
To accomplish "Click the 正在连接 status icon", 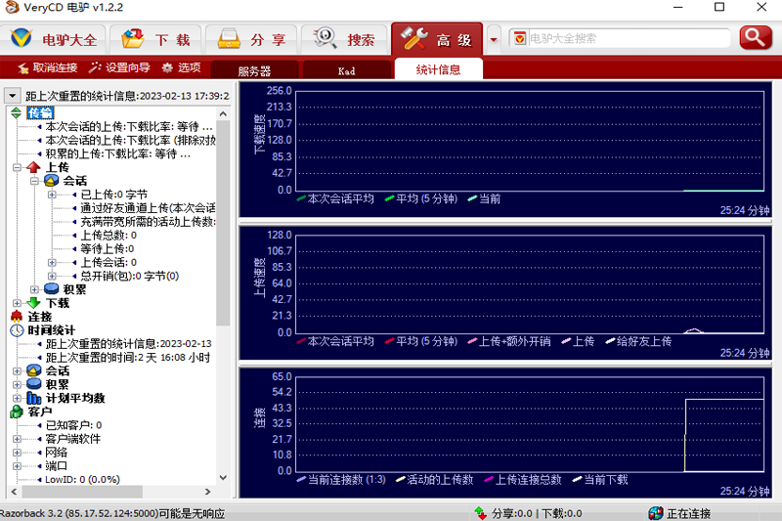I will point(656,513).
